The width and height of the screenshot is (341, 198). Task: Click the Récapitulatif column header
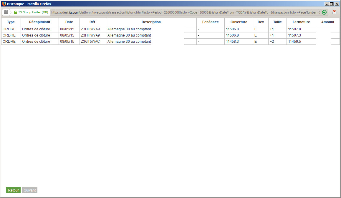(39, 22)
